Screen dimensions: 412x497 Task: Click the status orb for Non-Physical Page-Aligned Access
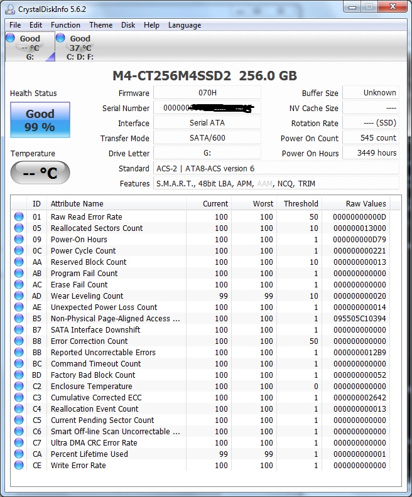coord(19,318)
